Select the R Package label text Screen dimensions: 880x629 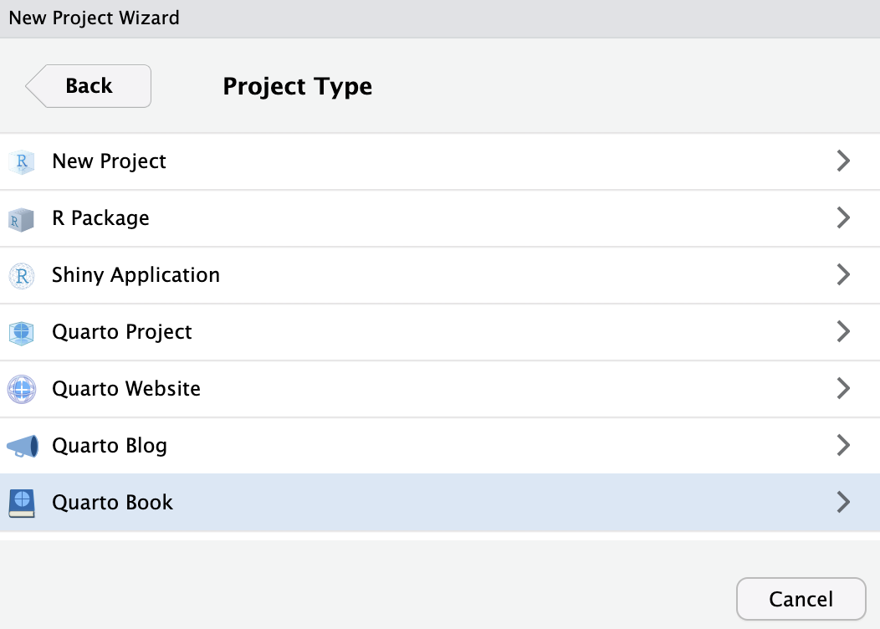click(100, 218)
